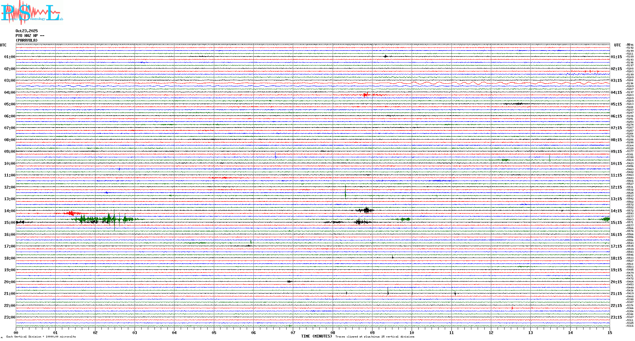The image size is (635, 341).
Task: Click the traces clipped note at bottom
Action: pyautogui.click(x=375, y=337)
